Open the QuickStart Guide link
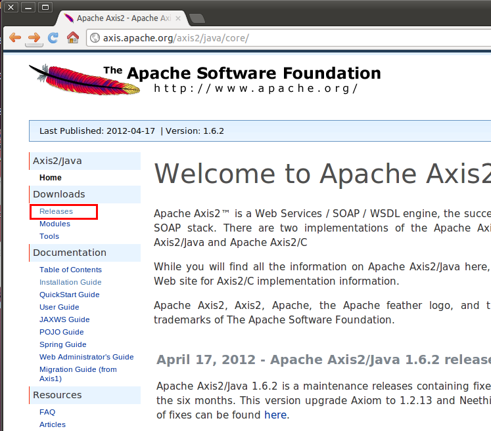Image resolution: width=491 pixels, height=431 pixels. click(70, 295)
